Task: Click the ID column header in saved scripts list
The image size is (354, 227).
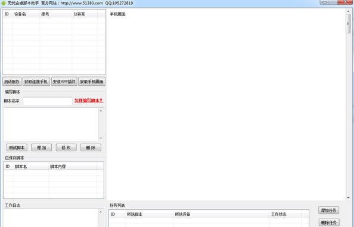Action: click(8, 167)
